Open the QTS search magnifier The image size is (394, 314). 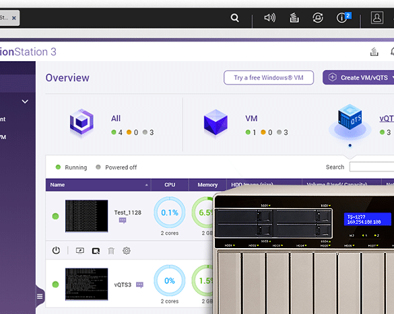(234, 17)
